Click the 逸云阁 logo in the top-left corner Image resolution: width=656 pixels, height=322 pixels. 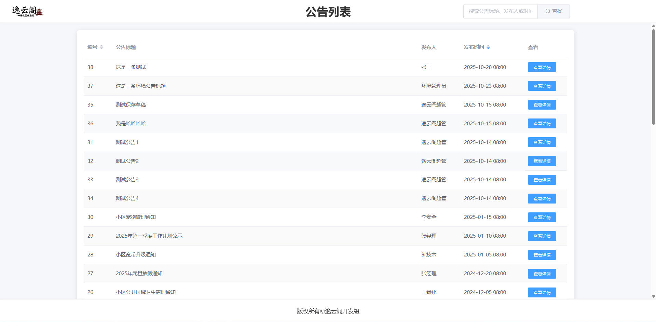(x=27, y=11)
